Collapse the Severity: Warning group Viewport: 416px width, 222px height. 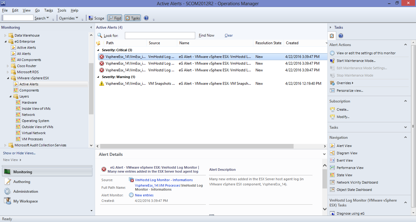(98, 77)
